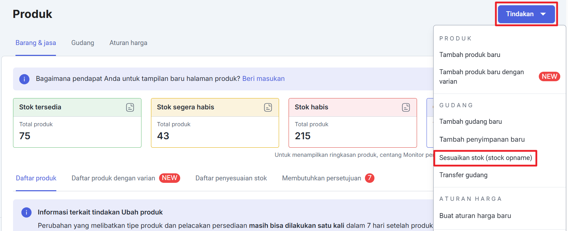This screenshot has width=568, height=231.
Task: Select Tambah penyimpanan baru option
Action: 482,140
